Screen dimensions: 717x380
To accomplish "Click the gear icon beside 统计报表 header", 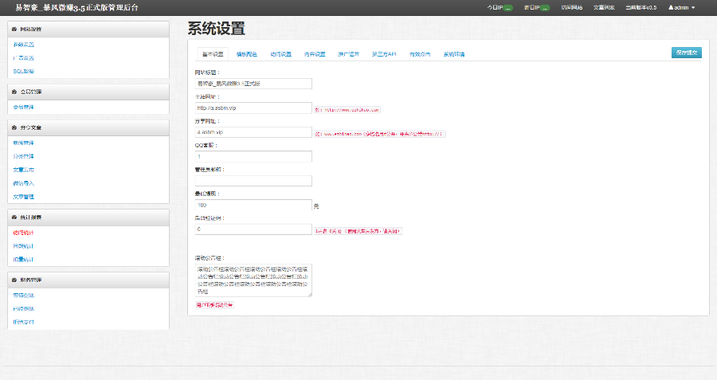I will (x=14, y=217).
